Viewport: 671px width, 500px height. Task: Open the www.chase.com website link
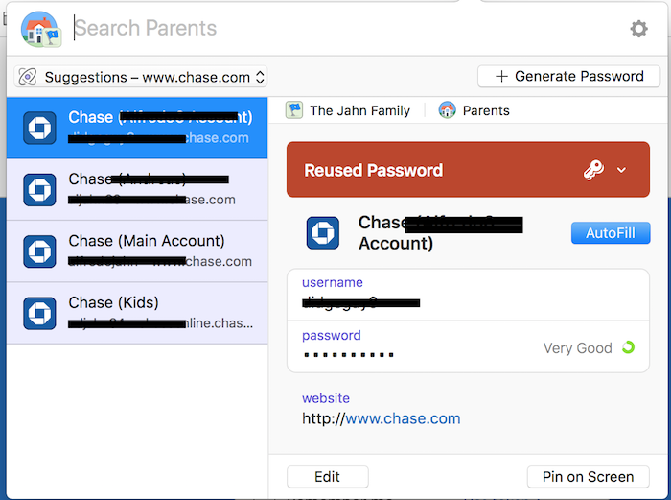click(403, 418)
